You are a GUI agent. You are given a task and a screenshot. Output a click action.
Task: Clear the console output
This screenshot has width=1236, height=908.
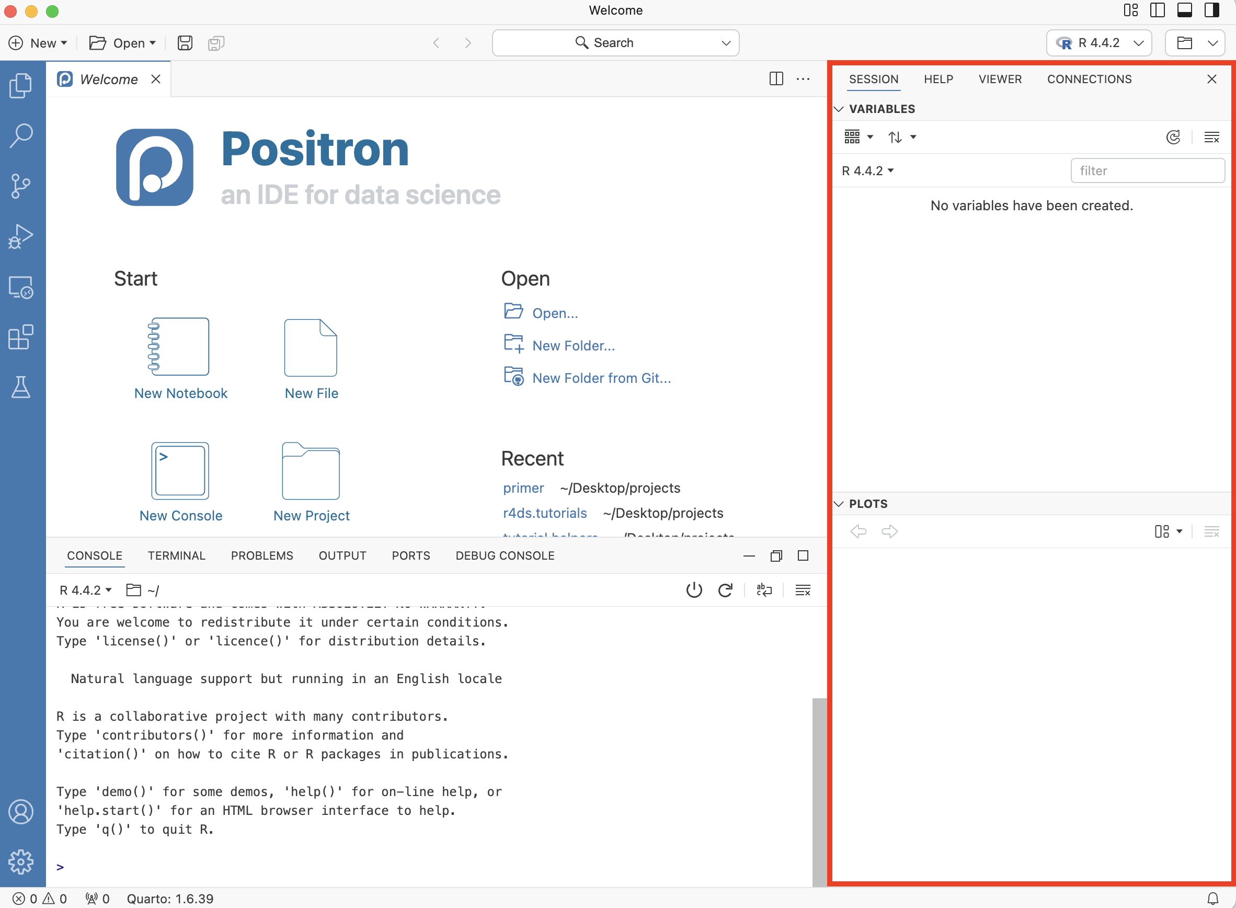tap(803, 590)
